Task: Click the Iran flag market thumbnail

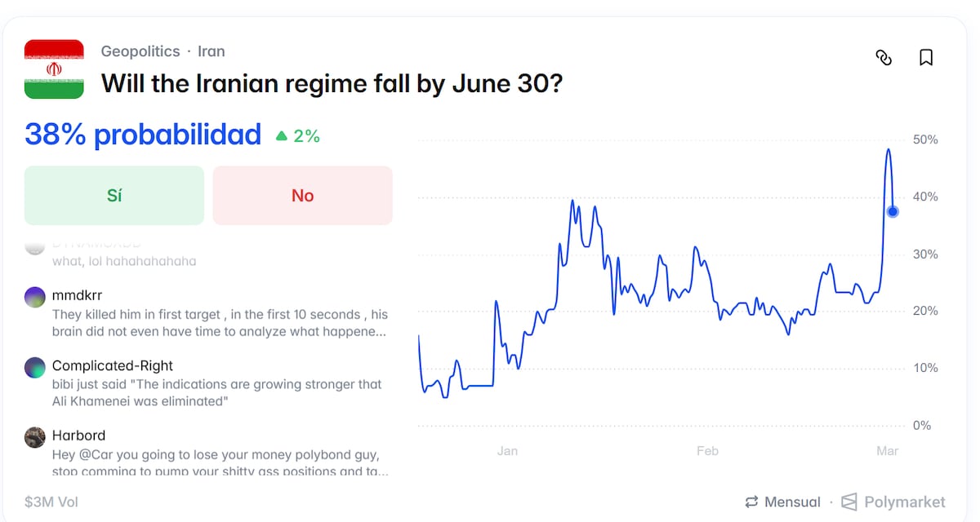Action: [54, 69]
